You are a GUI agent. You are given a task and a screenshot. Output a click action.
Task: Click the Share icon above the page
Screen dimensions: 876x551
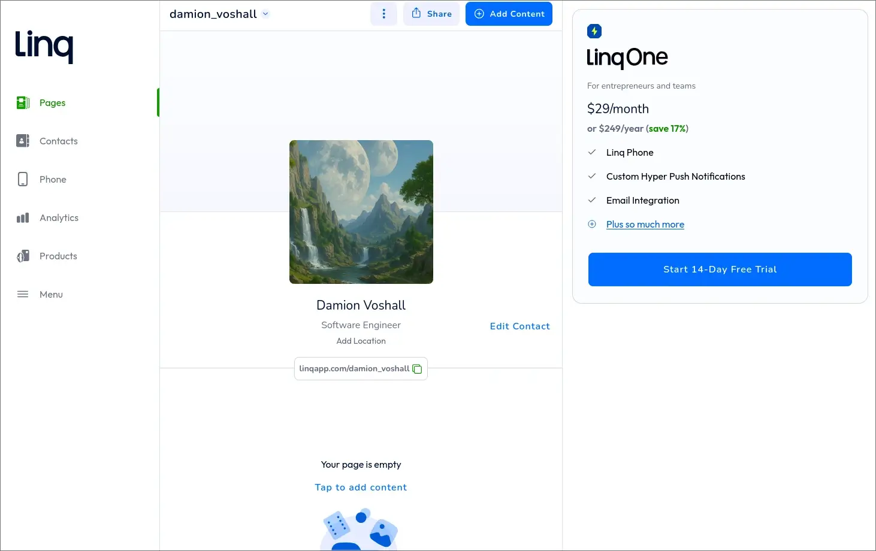tap(418, 13)
